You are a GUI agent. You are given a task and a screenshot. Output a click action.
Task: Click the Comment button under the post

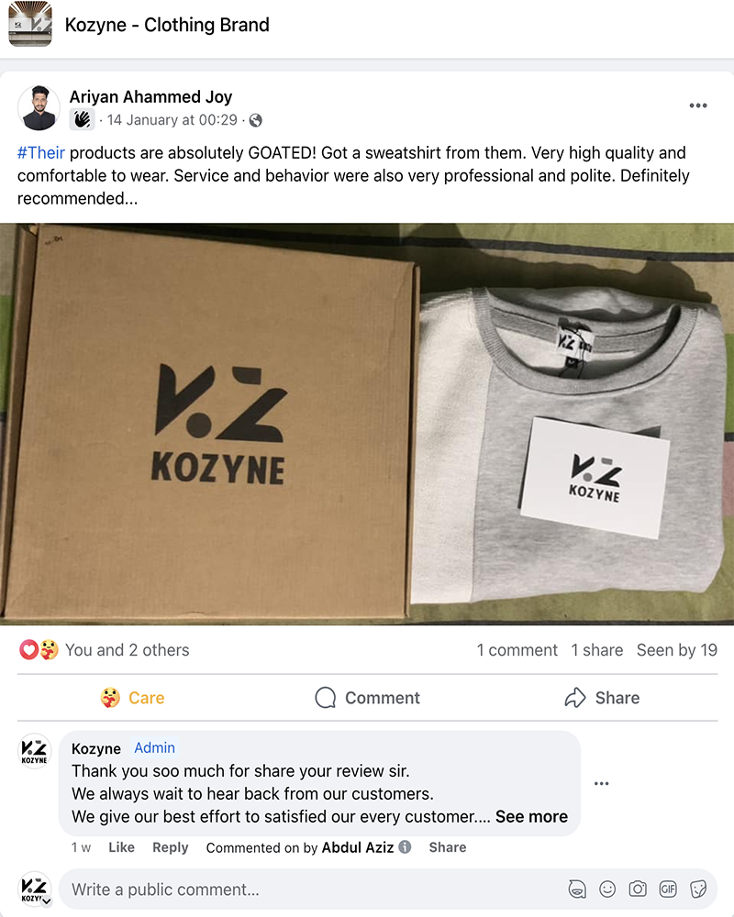point(367,698)
